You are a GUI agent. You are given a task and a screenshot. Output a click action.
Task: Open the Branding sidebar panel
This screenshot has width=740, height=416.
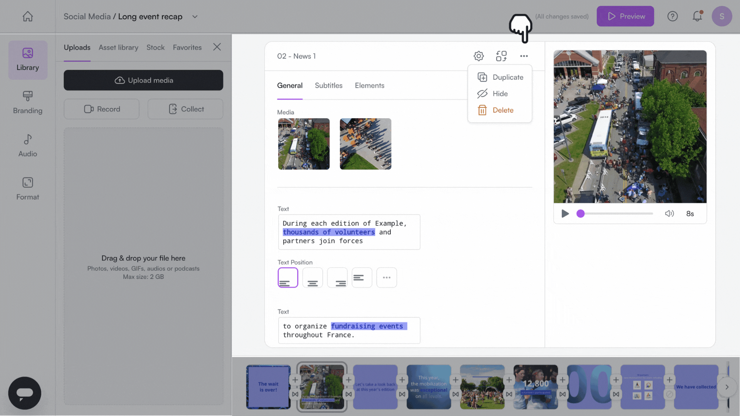point(28,102)
